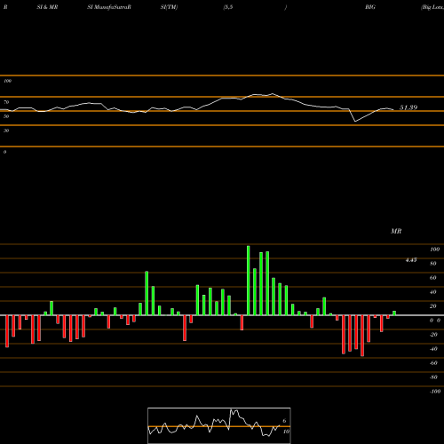This screenshot has height=444, width=444.
Task: Click the MR axis label 80
Action: pos(433,264)
